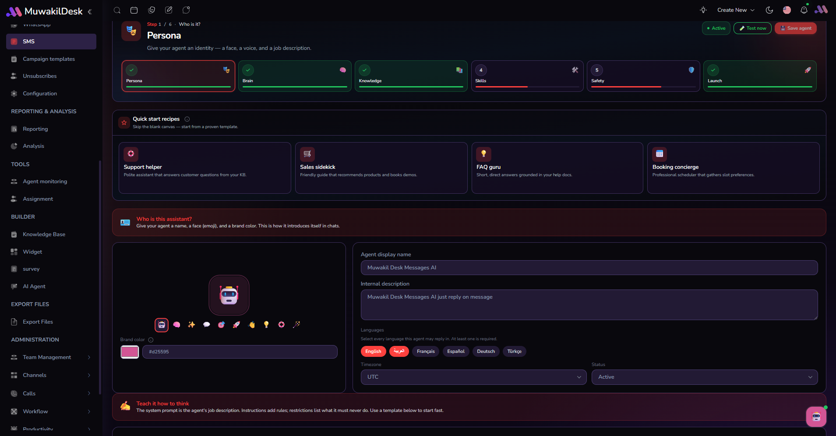Click the compose pencil icon in toolbar
Viewport: 836px width, 436px height.
pos(169,10)
